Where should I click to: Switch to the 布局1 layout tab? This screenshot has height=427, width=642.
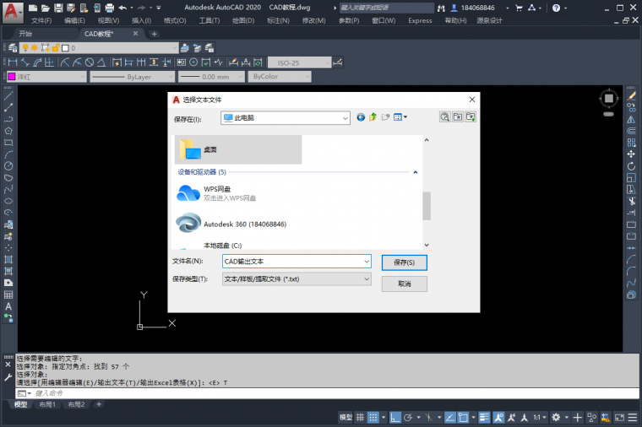click(47, 405)
